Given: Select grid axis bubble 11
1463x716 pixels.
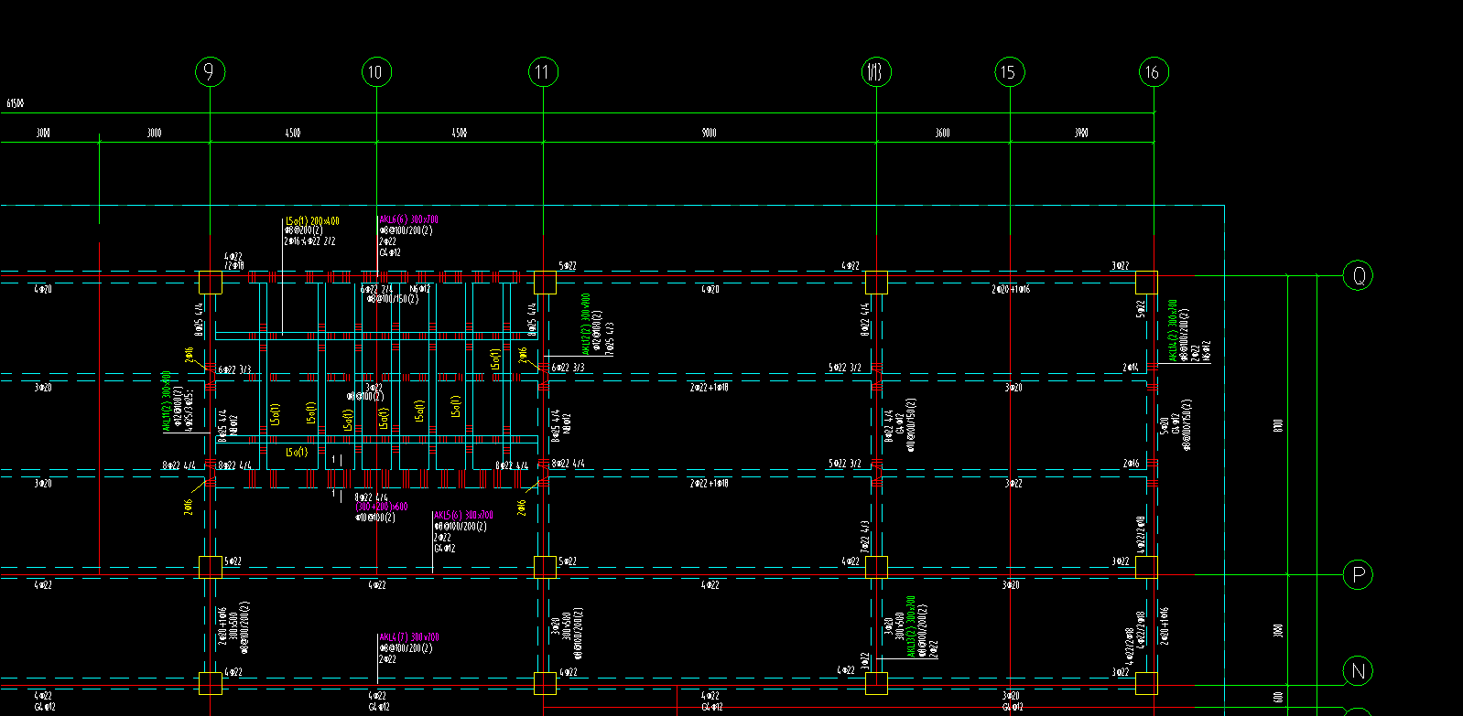Looking at the screenshot, I should [543, 71].
